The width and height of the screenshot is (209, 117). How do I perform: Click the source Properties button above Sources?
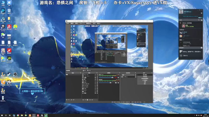click(84, 70)
